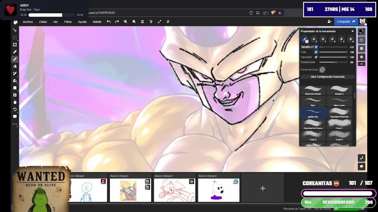Select the rectangular selection tool
This screenshot has height=212, width=378.
pyautogui.click(x=15, y=37)
